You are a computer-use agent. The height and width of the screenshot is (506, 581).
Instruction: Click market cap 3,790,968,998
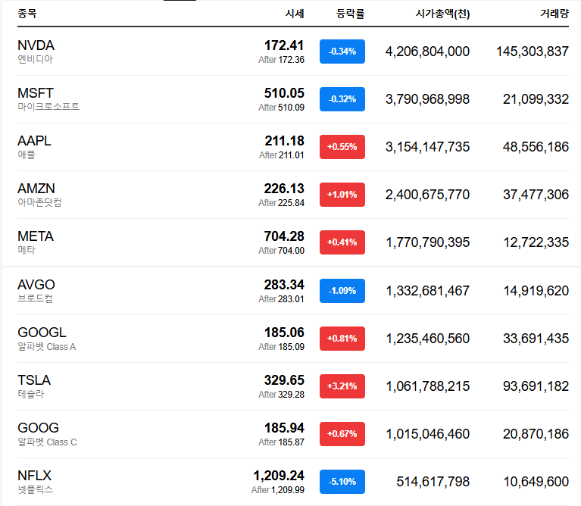[x=427, y=99]
